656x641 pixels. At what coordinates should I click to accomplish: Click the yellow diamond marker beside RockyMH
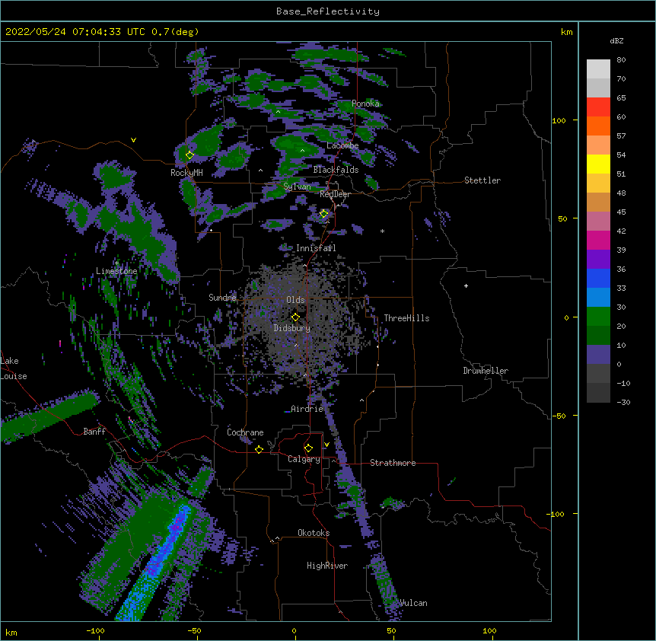click(189, 155)
